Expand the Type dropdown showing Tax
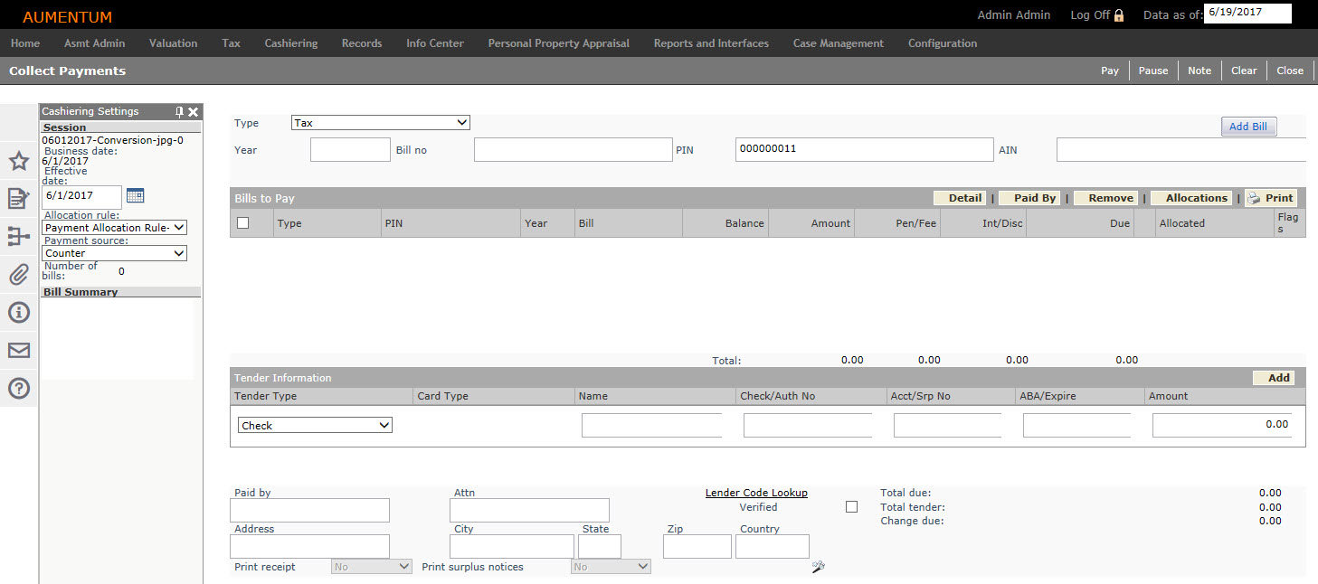This screenshot has width=1318, height=584. click(381, 123)
